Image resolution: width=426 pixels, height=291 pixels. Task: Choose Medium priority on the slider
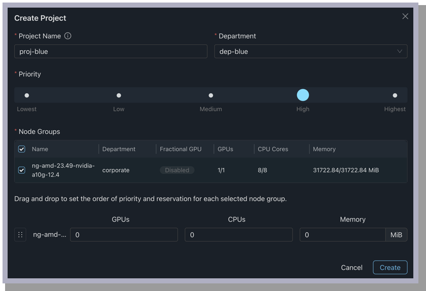(211, 95)
